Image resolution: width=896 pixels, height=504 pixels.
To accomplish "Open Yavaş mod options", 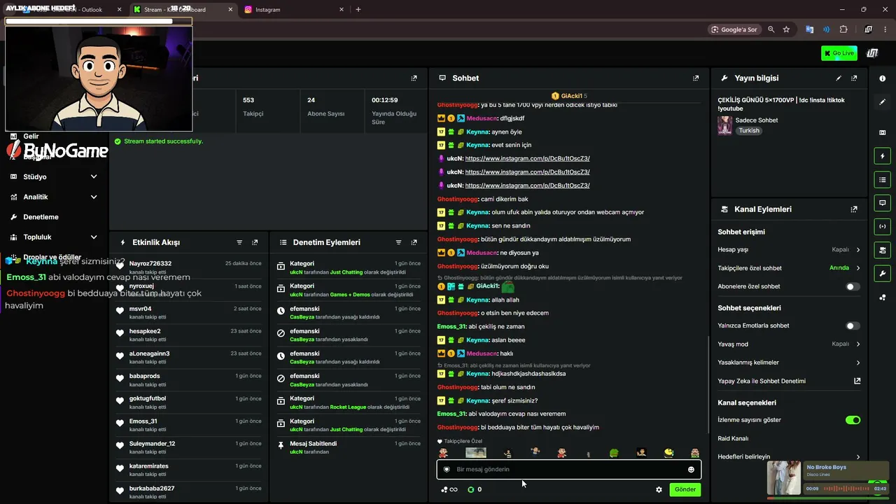I will coord(789,344).
